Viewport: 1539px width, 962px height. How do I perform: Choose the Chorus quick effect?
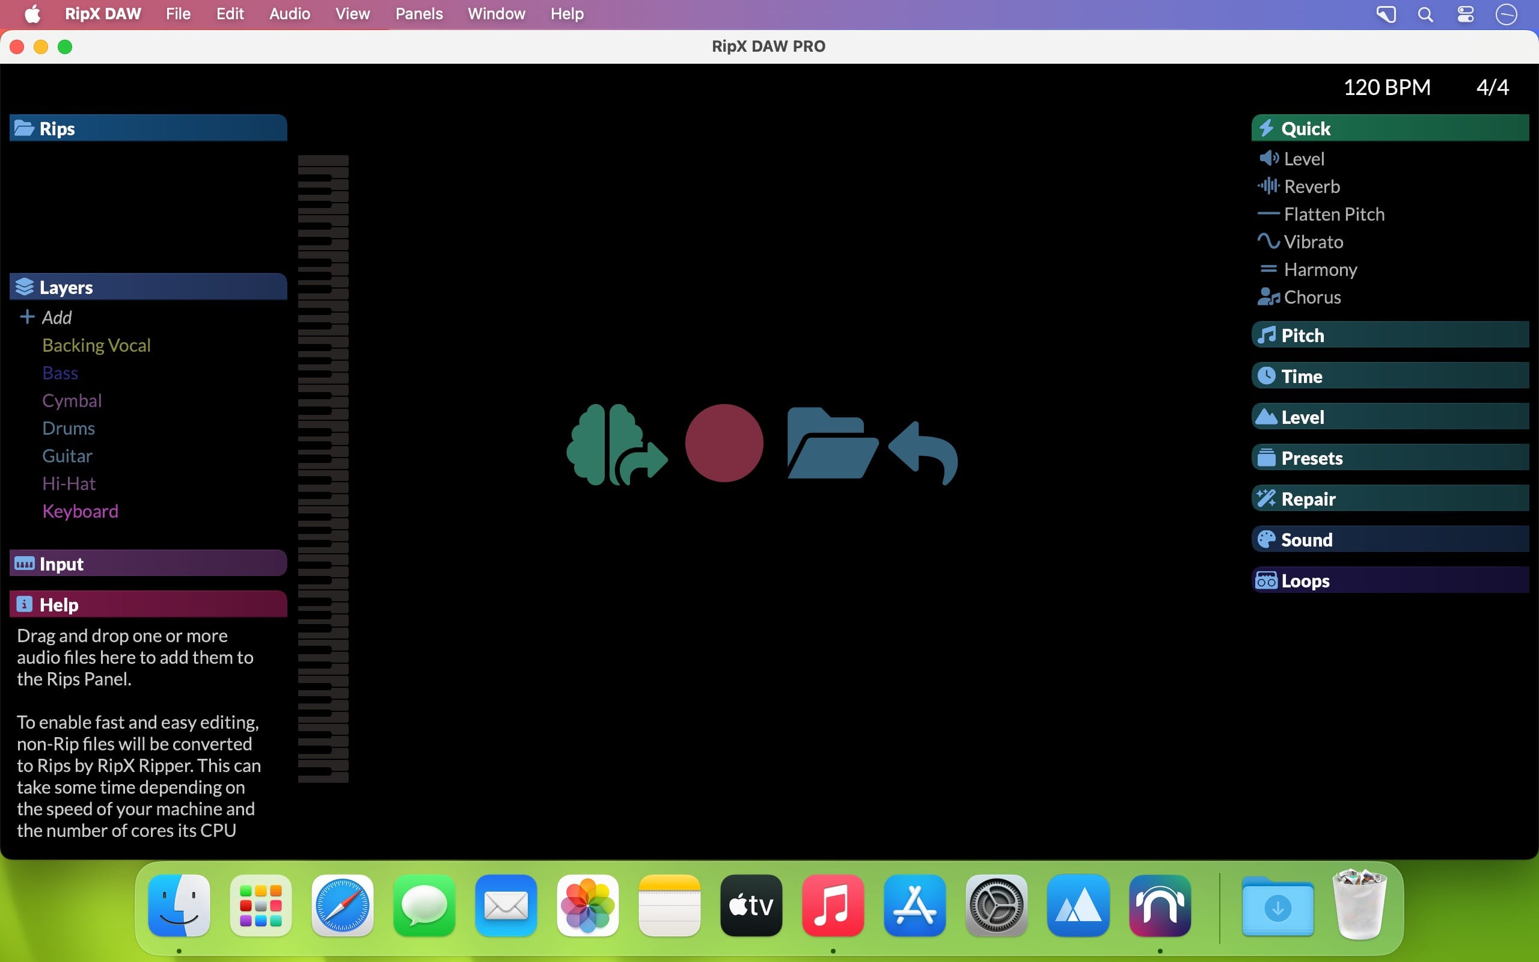tap(1311, 297)
